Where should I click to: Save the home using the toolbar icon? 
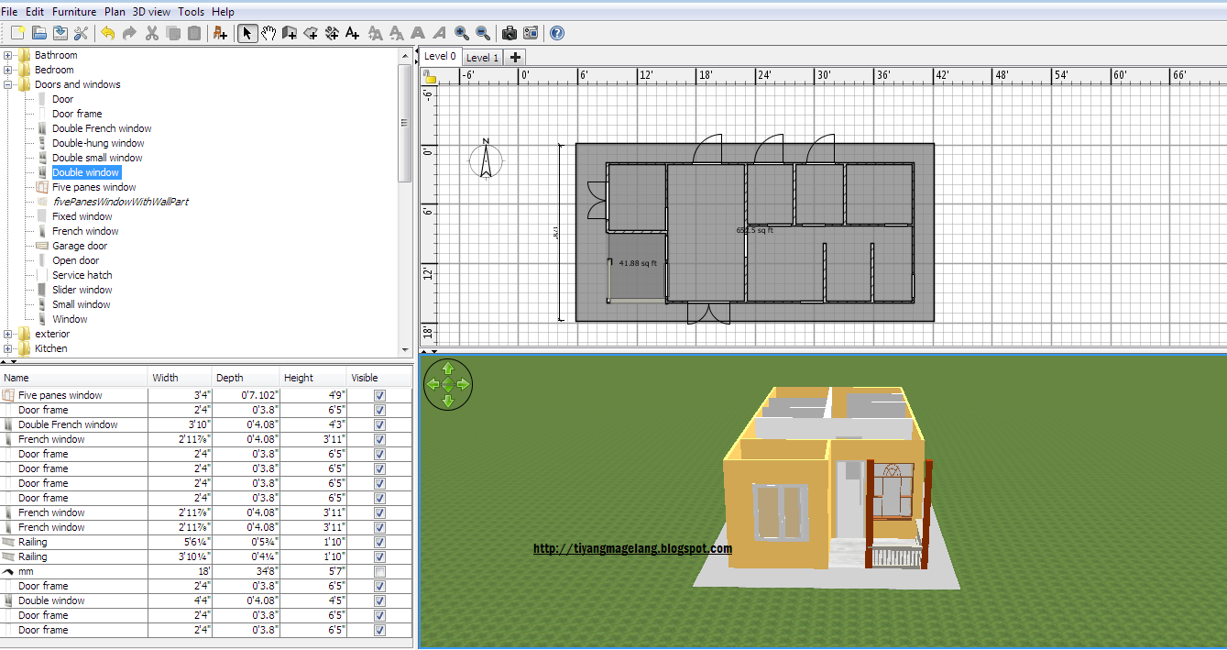[x=60, y=33]
